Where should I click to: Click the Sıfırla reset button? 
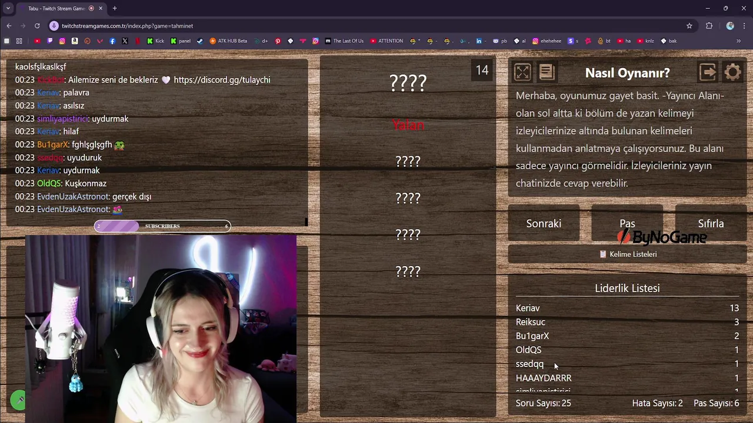[x=711, y=223]
